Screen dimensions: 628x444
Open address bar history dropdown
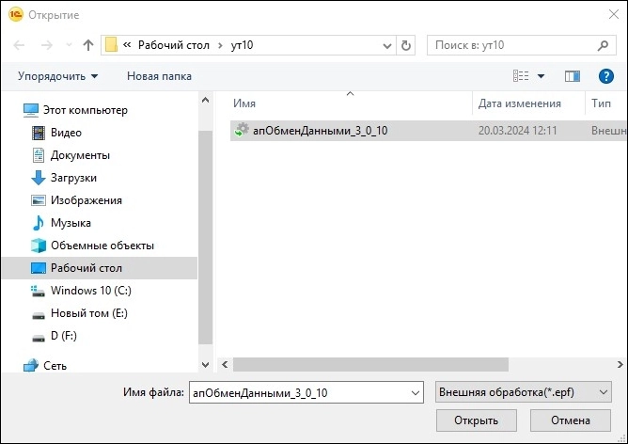[x=387, y=46]
